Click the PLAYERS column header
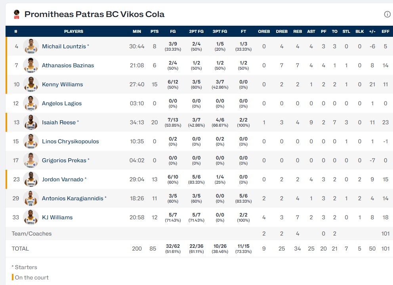The height and width of the screenshot is (285, 393). click(x=74, y=31)
